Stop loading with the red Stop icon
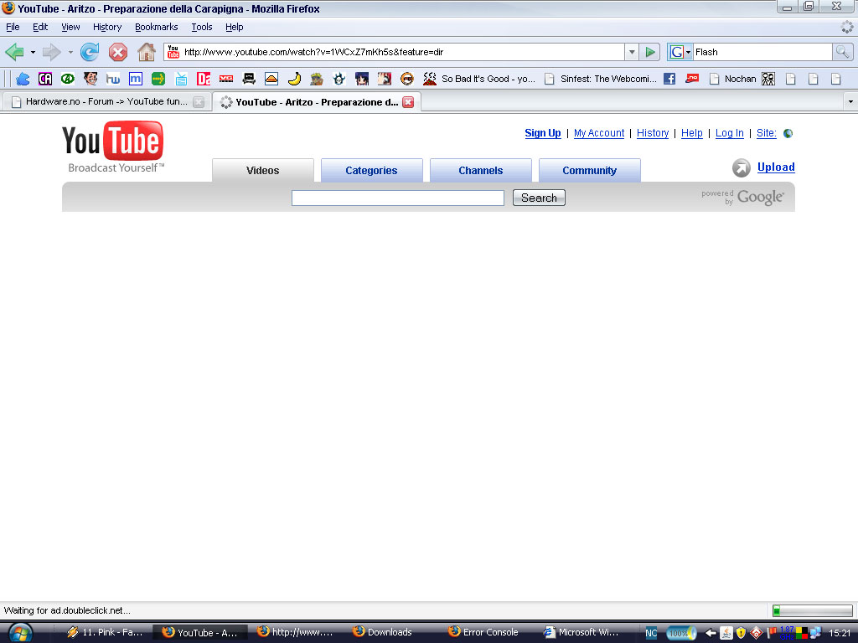This screenshot has height=643, width=858. (117, 52)
